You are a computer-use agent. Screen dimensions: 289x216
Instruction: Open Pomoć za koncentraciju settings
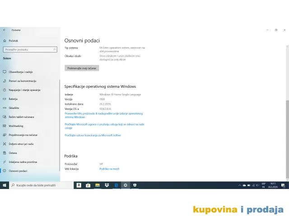click(23, 81)
